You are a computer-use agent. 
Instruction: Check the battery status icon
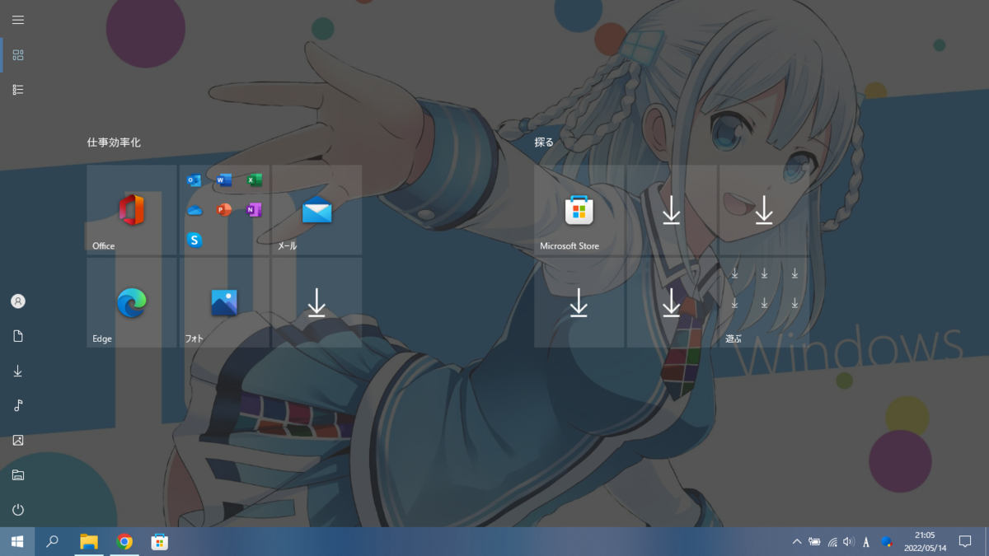click(x=814, y=541)
